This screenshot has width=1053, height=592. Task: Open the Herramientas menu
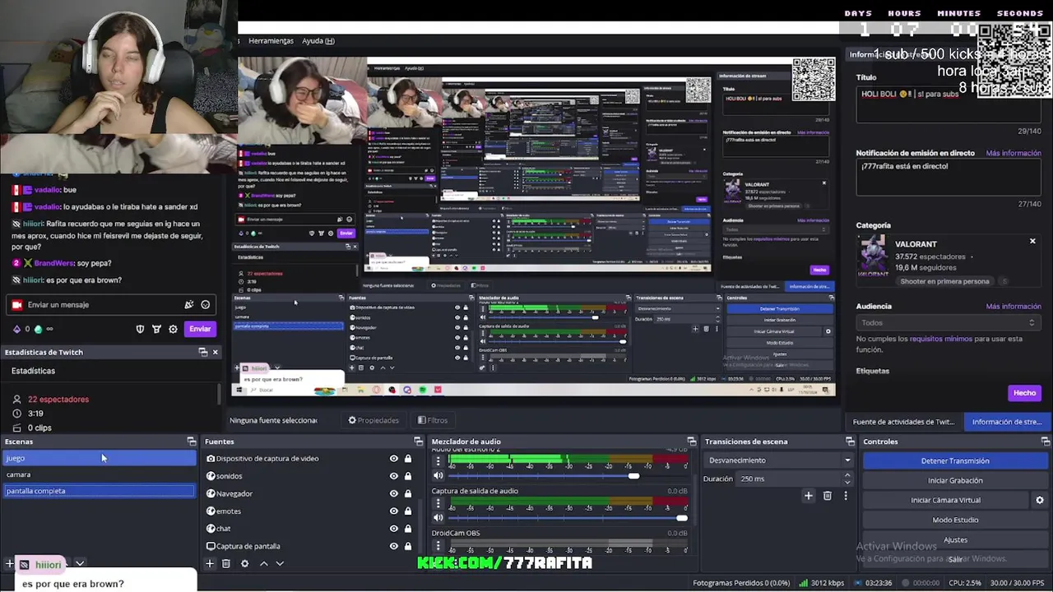[271, 41]
